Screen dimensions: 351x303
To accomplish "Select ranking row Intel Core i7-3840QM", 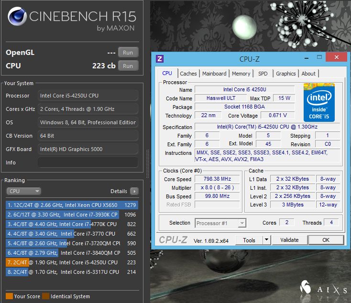I will click(72, 253).
